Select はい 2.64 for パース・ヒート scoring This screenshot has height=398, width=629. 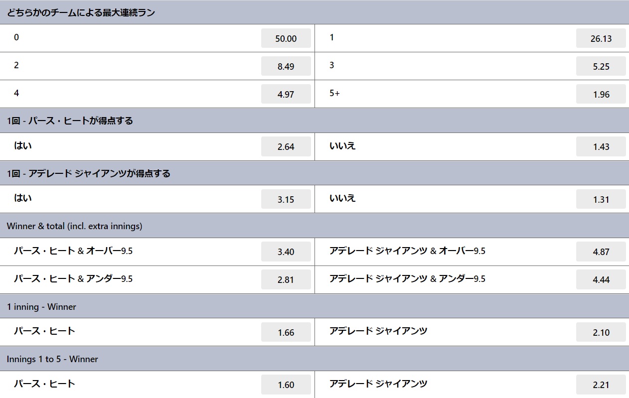coord(286,146)
